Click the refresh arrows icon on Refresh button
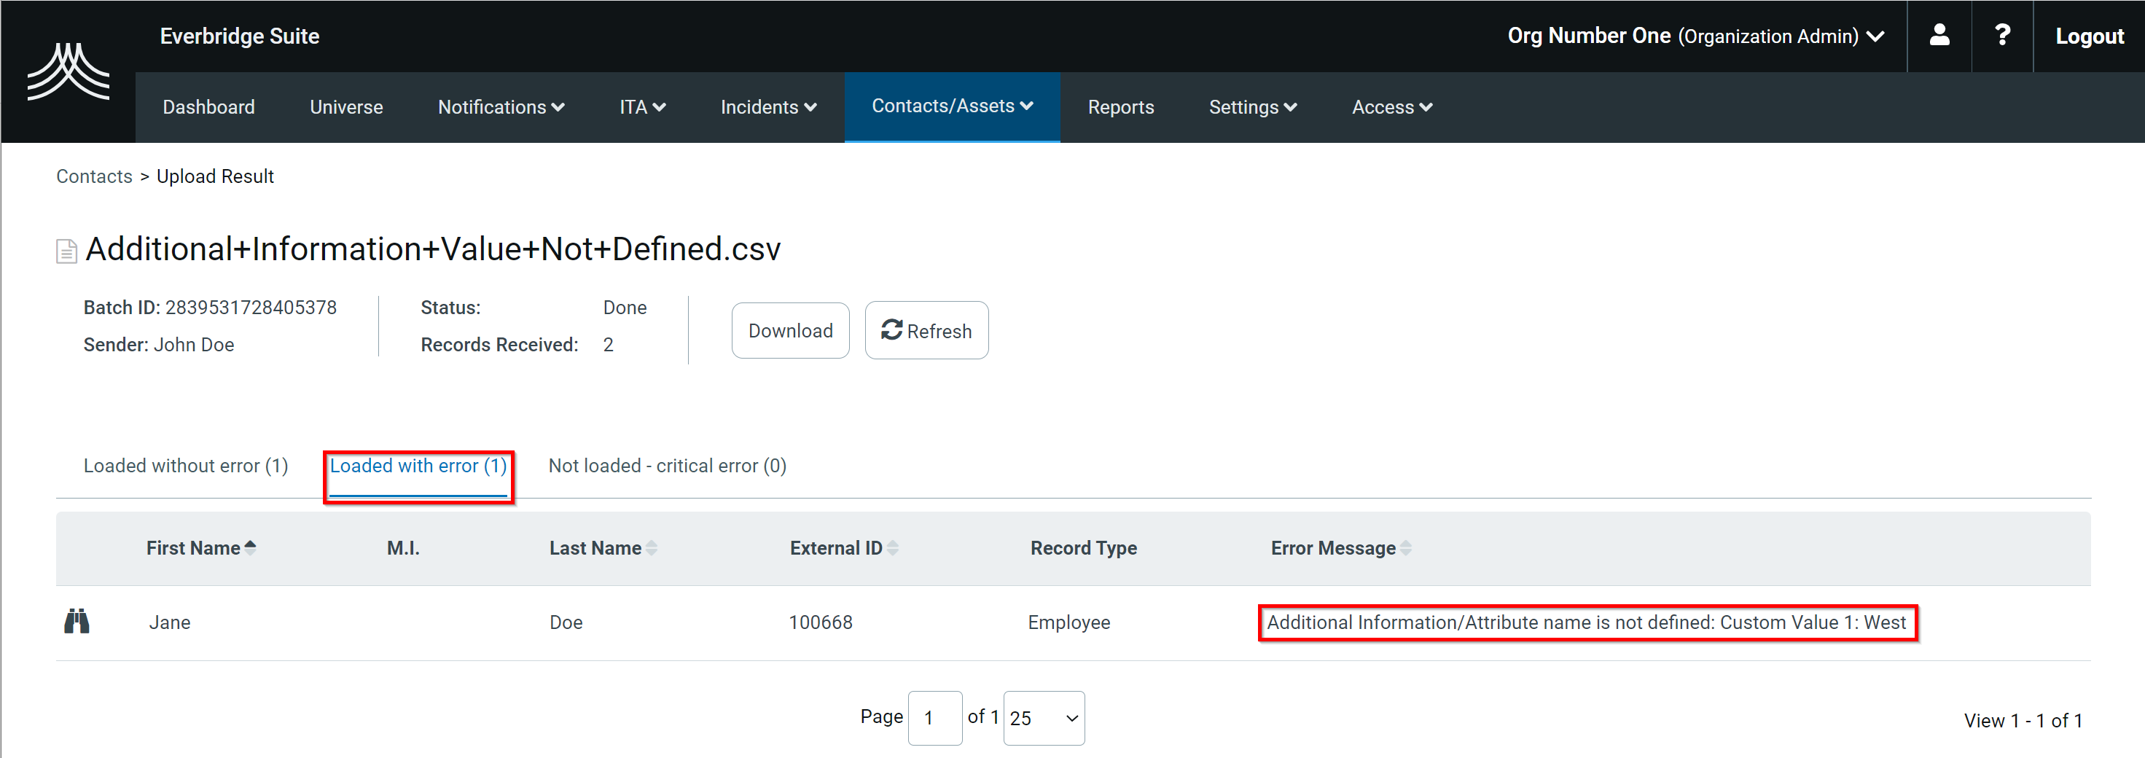The width and height of the screenshot is (2145, 758). pos(893,330)
